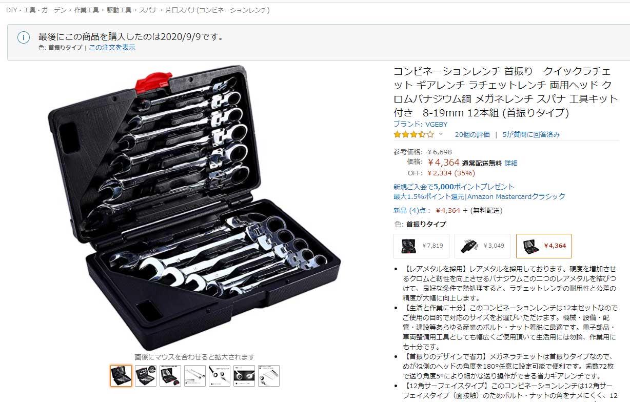Screen dimensions: 630x402
Task: Open the 新品 (4)点 offers link
Action: click(410, 210)
